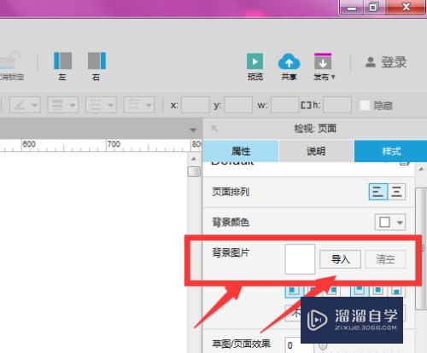This screenshot has width=427, height=353.
Task: Minimize the application window
Action: click(x=352, y=8)
